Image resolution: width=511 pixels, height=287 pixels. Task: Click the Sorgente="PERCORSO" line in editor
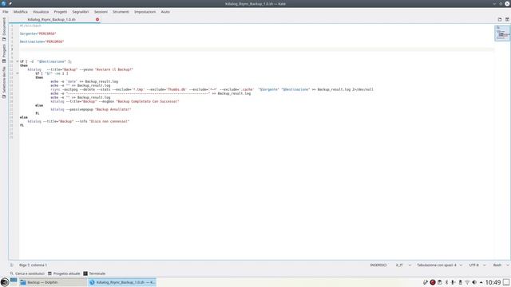[x=38, y=33]
